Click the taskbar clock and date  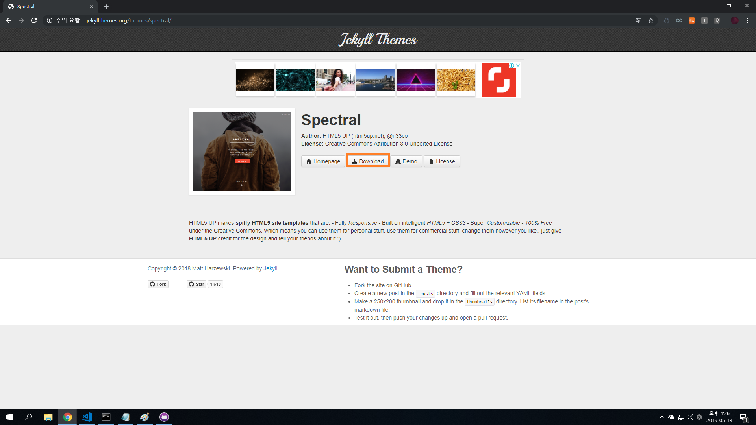pyautogui.click(x=719, y=417)
